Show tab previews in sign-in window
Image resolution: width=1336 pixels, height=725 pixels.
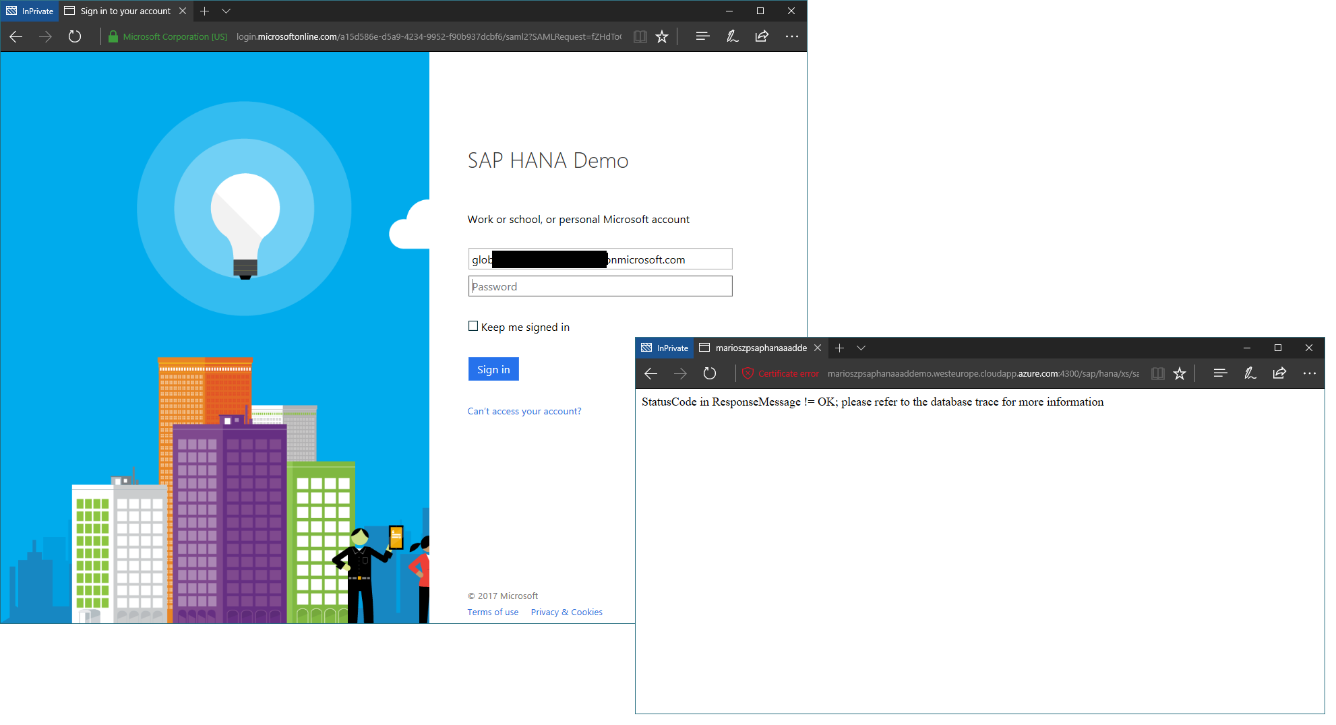click(x=226, y=11)
